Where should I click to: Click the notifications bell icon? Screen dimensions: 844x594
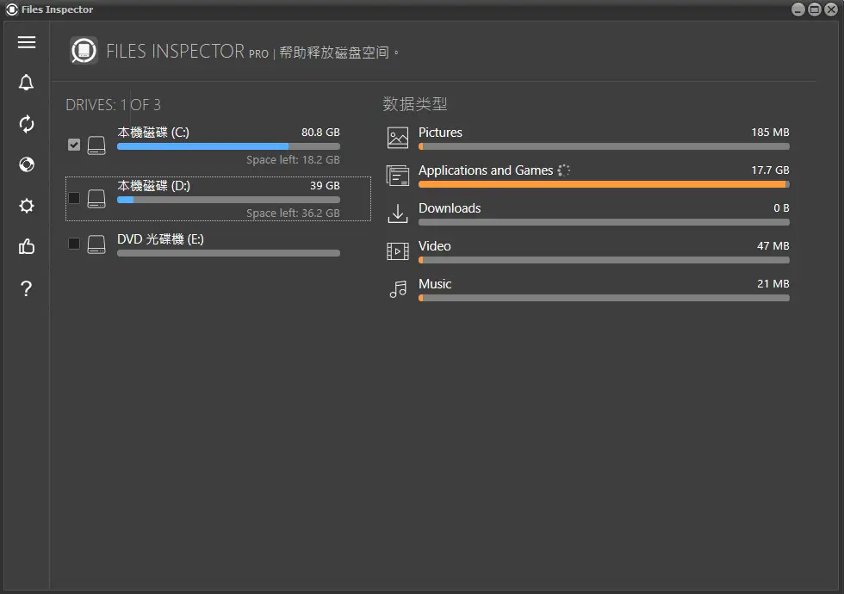27,83
